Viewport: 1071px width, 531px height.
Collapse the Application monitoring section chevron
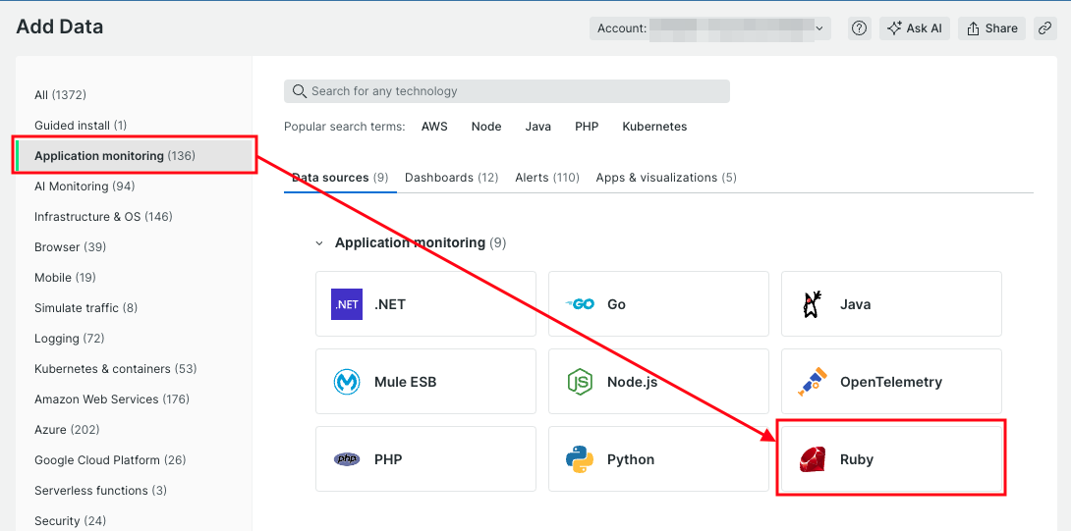click(319, 243)
